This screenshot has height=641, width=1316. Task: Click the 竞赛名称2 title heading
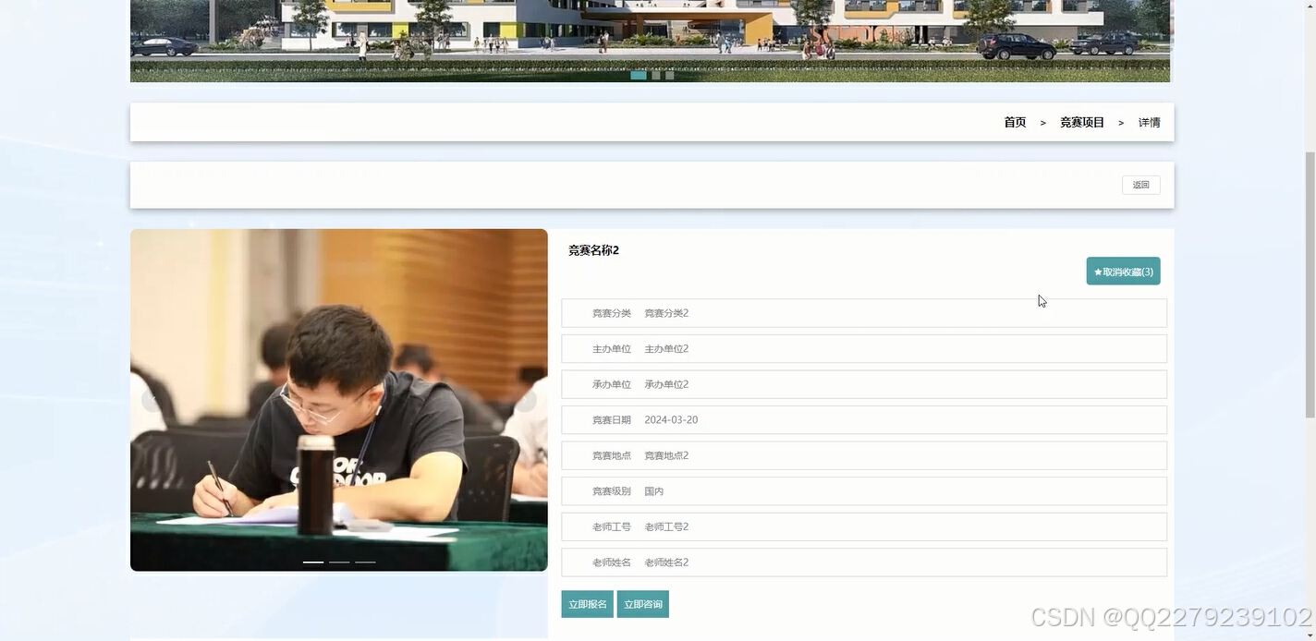[593, 249]
